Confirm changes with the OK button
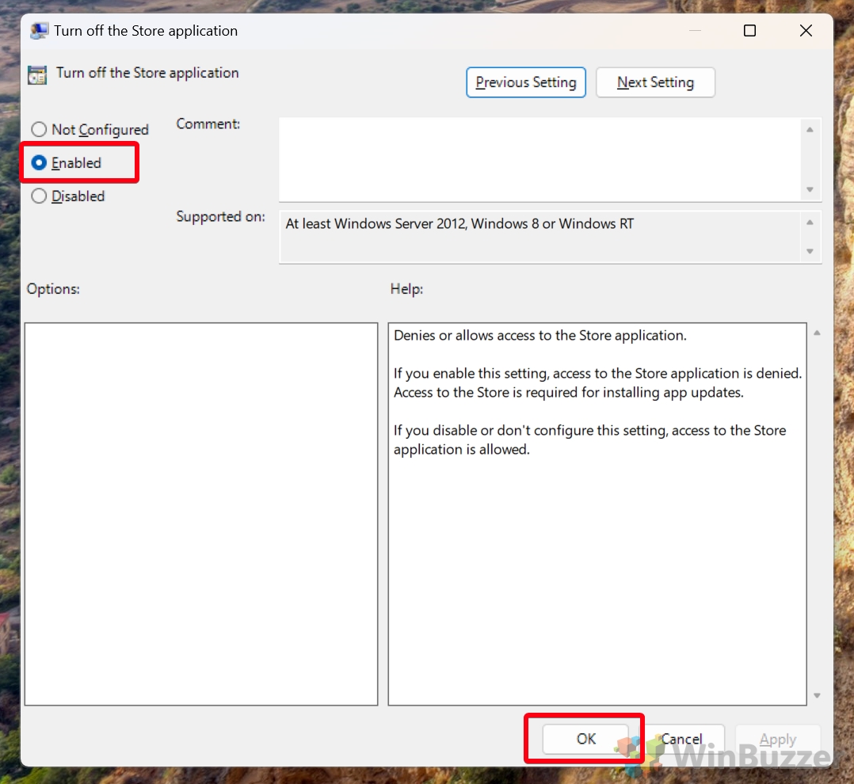Screen dimensions: 854x784 tap(585, 739)
